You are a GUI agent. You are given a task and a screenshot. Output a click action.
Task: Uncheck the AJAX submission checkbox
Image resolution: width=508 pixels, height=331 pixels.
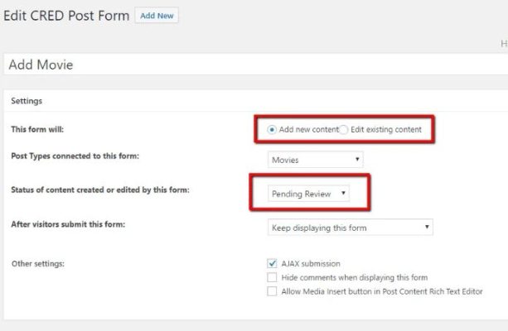click(x=272, y=264)
